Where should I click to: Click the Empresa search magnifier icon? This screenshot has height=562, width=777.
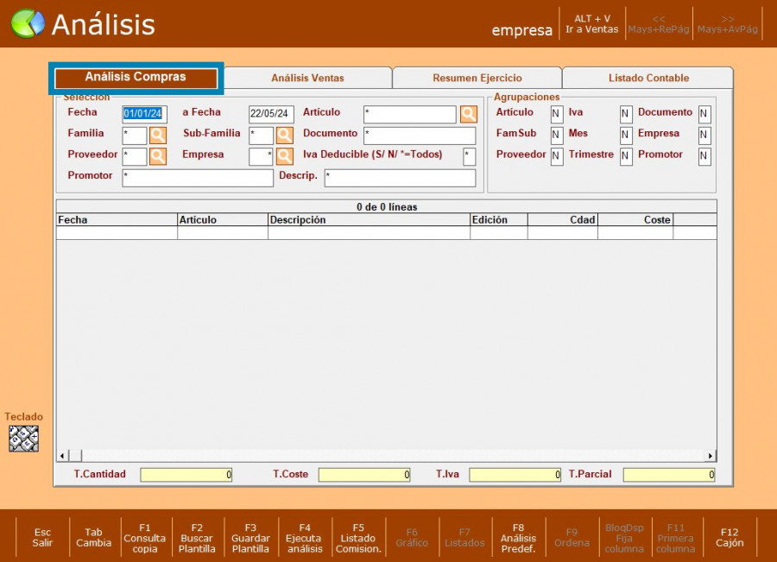click(x=284, y=156)
